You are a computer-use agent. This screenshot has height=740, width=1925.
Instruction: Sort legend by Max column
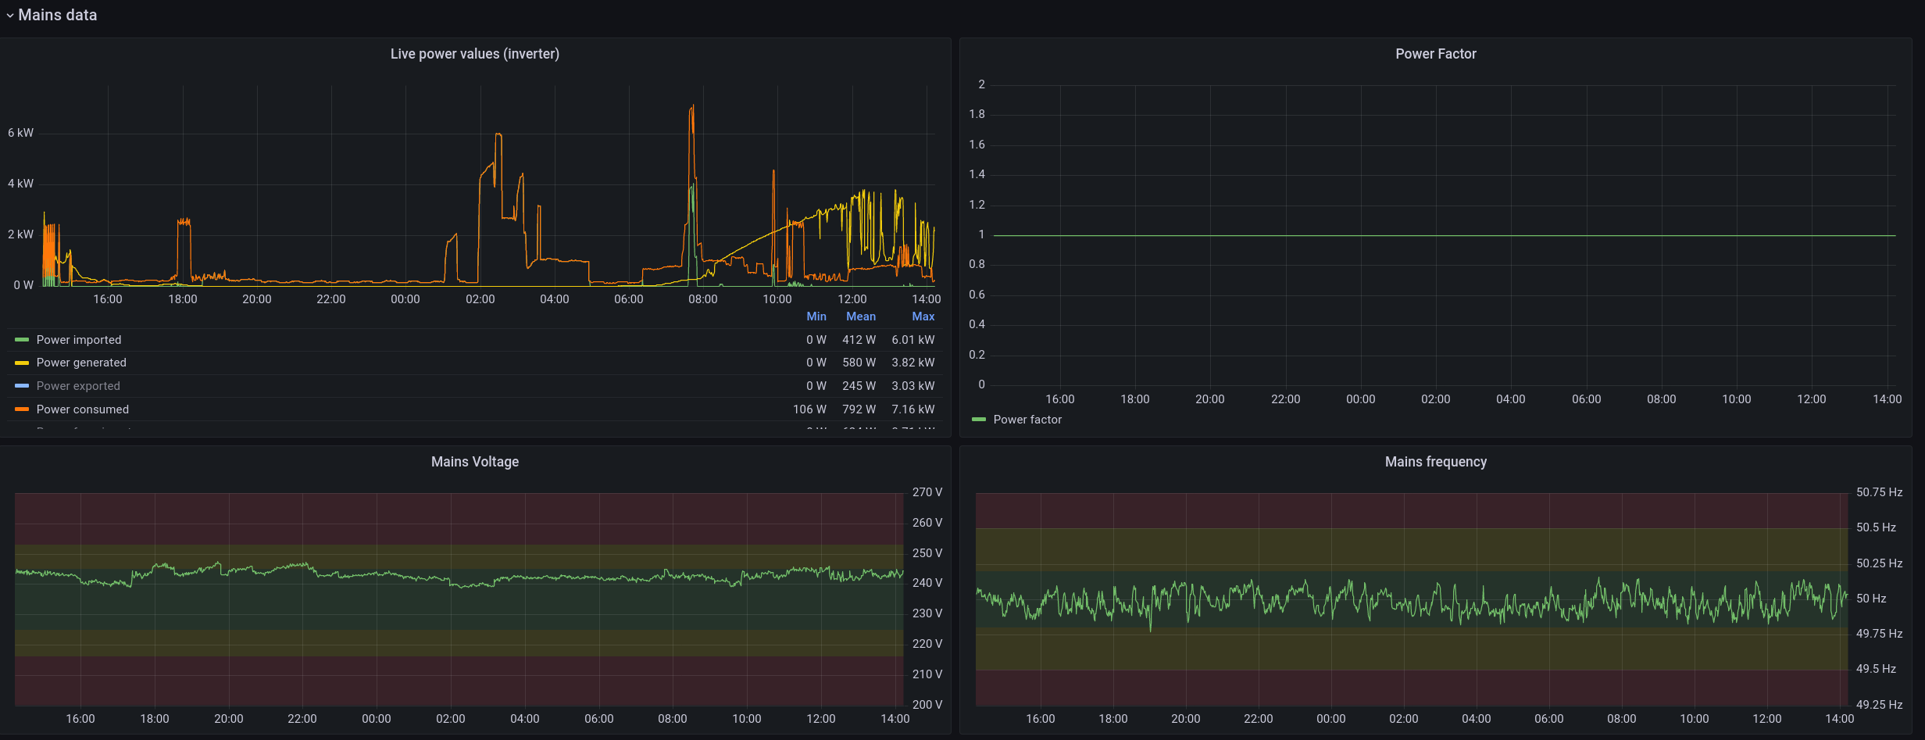(923, 316)
